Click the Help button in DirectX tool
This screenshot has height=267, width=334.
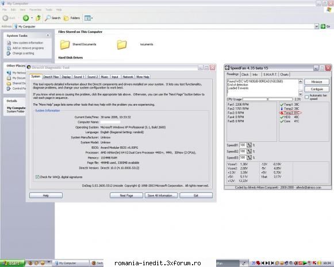(46, 195)
